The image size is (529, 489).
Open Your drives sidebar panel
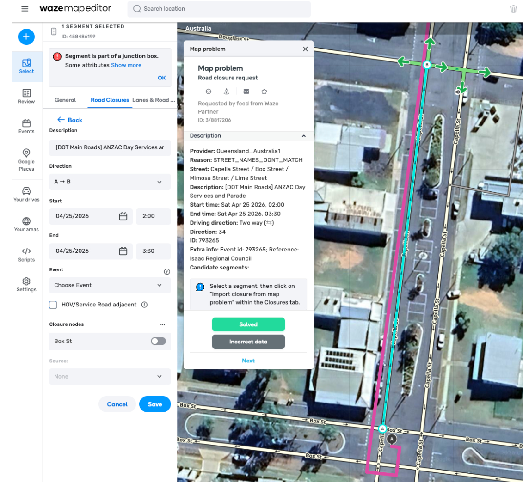click(x=26, y=194)
